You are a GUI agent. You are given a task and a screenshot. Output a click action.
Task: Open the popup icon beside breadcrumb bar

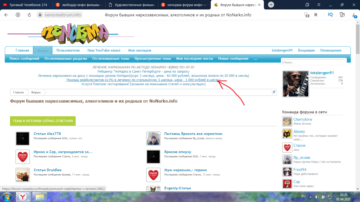coord(274,92)
